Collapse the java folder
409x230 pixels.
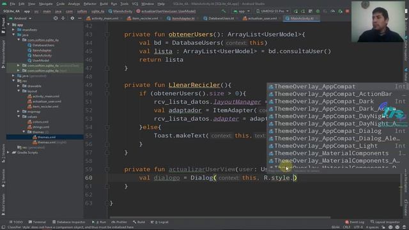13,34
